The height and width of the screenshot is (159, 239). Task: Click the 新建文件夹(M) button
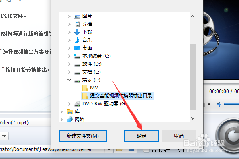83,136
